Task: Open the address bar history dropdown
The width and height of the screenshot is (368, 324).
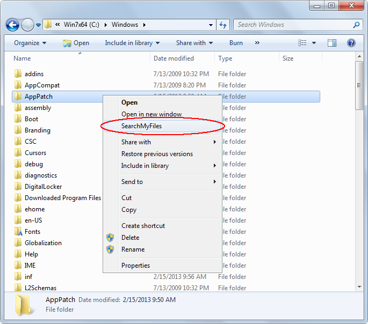Action: (x=211, y=25)
